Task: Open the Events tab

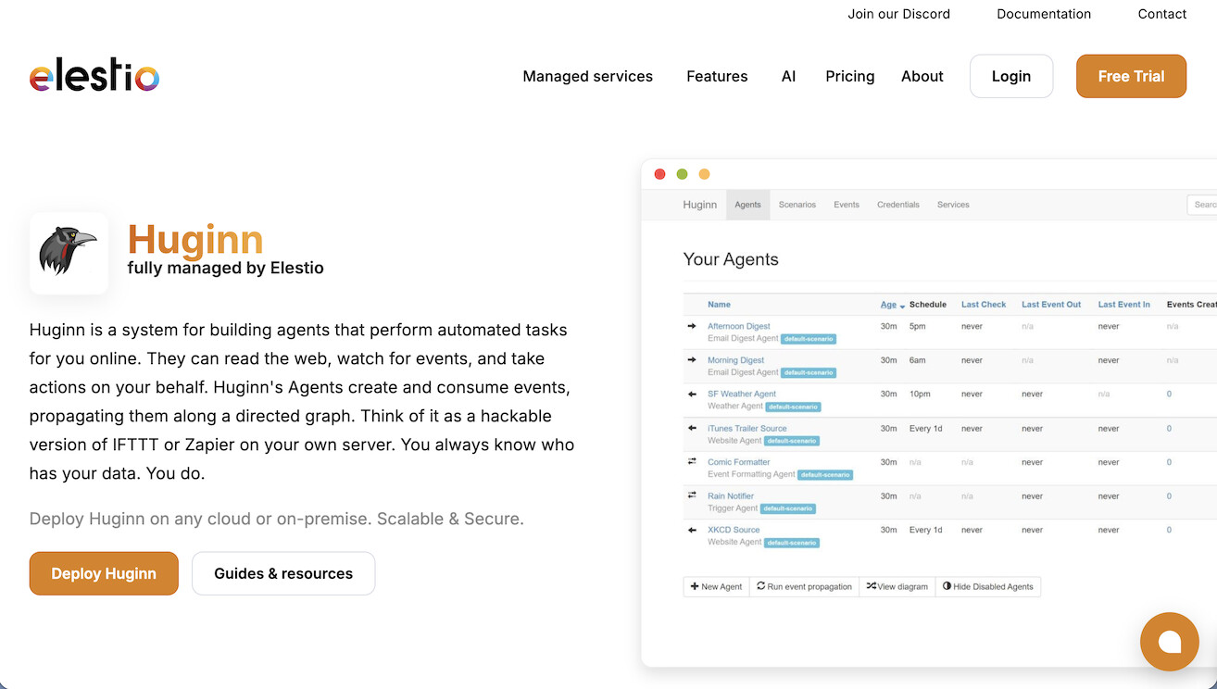Action: coord(846,205)
